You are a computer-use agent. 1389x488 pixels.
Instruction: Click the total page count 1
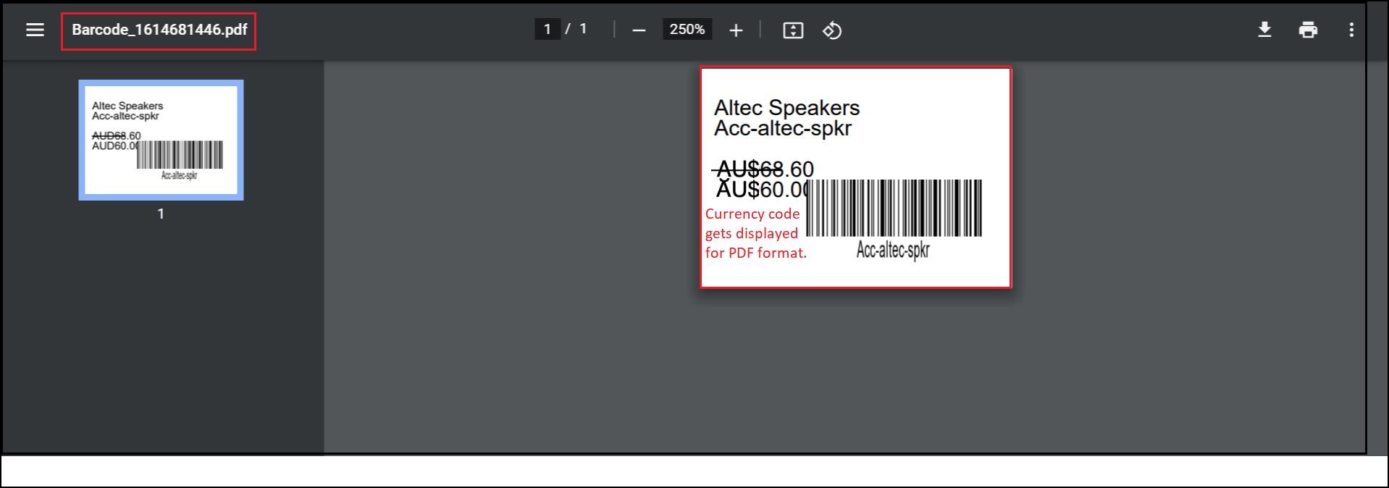(583, 29)
